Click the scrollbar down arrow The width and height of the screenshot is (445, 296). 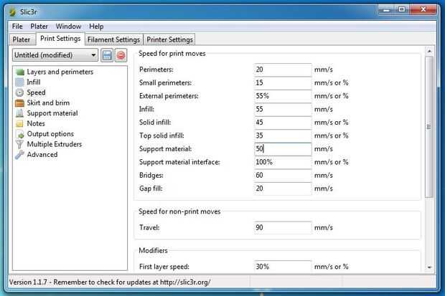[x=429, y=267]
